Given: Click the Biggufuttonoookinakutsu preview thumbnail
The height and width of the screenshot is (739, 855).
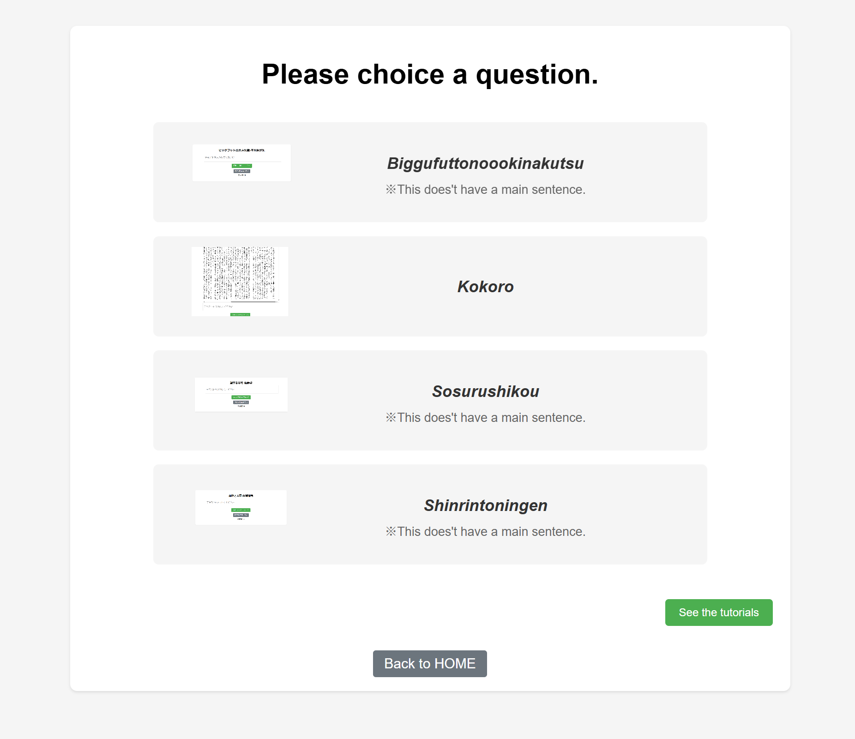Looking at the screenshot, I should 241,163.
